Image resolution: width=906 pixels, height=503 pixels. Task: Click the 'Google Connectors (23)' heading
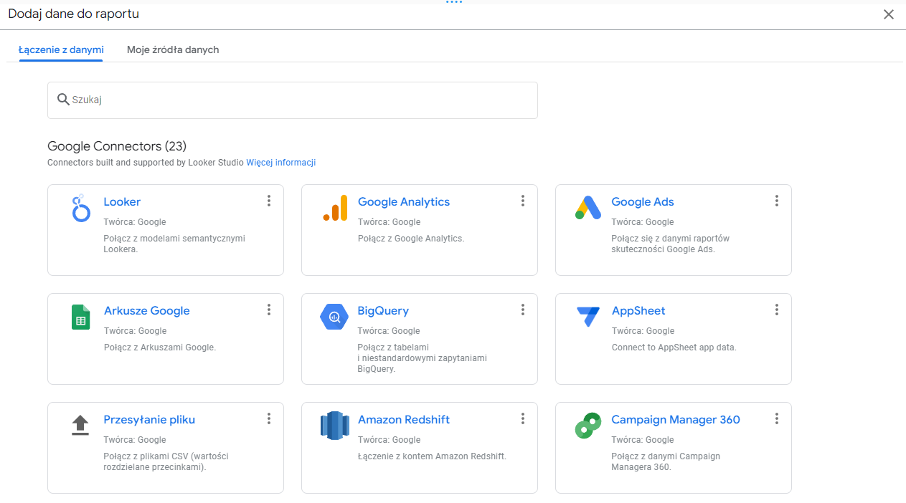(x=117, y=146)
